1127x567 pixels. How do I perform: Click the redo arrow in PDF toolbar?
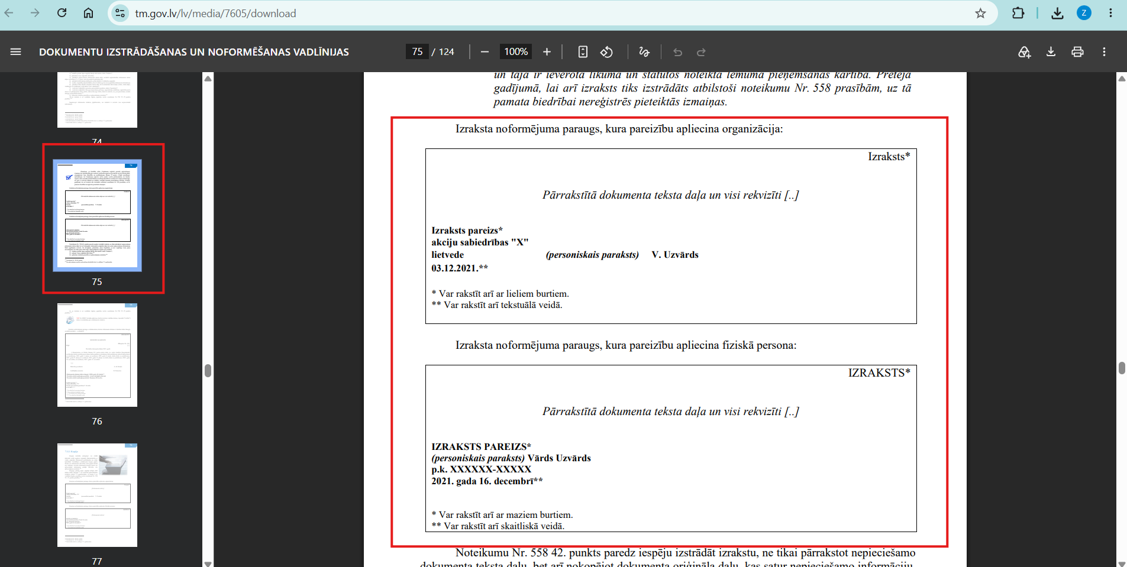point(701,52)
